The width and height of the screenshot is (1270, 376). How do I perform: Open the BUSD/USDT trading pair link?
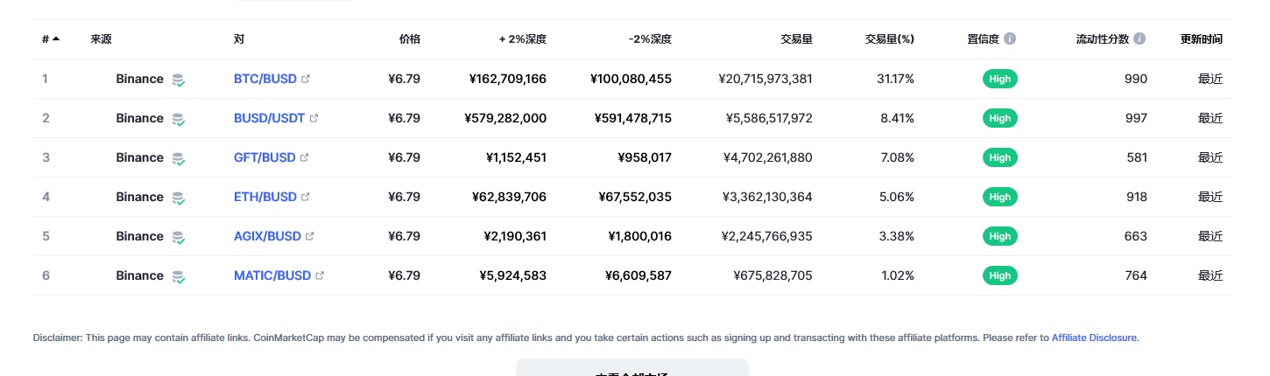[269, 118]
